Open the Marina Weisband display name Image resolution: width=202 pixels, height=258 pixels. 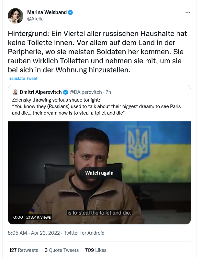tap(47, 12)
